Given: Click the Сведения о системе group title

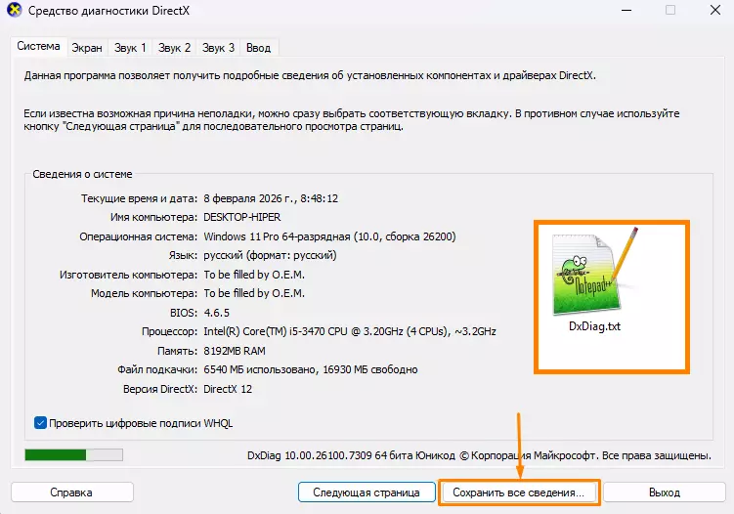Looking at the screenshot, I should tap(82, 174).
